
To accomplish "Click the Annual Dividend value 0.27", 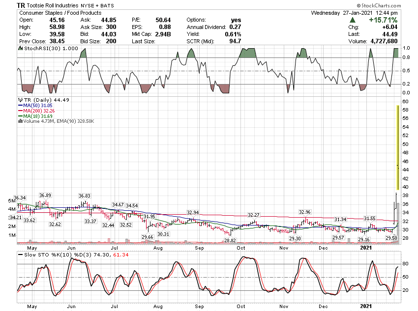I will click(x=236, y=27).
